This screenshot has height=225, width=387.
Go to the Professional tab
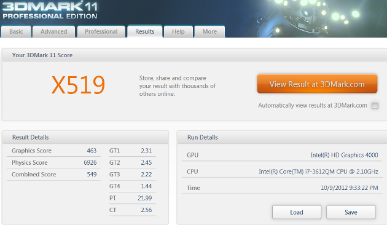click(x=101, y=31)
